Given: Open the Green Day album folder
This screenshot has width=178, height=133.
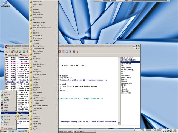Looking at the screenshot, I should click(x=44, y=80).
